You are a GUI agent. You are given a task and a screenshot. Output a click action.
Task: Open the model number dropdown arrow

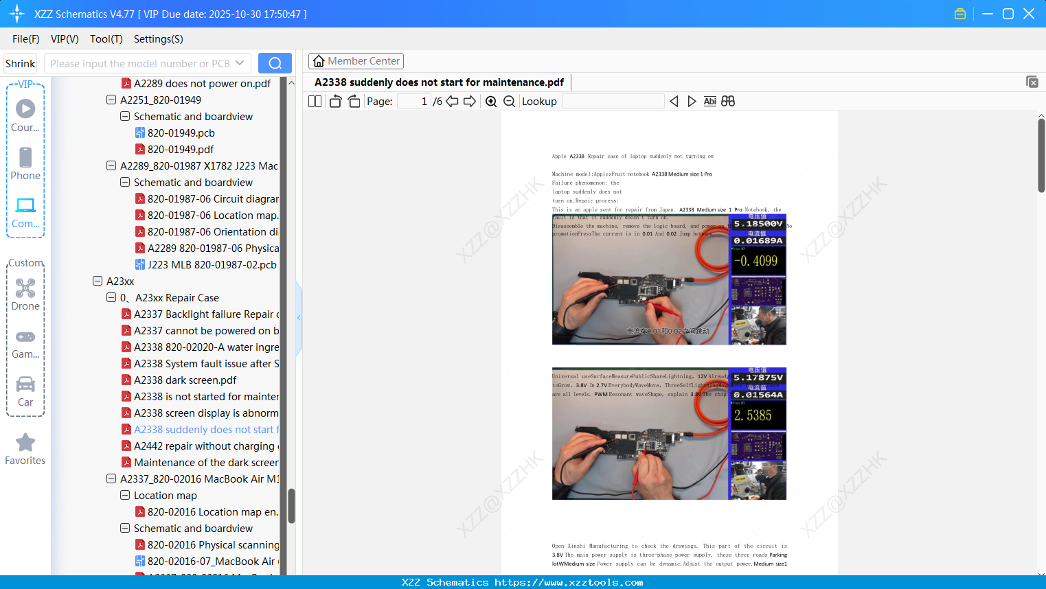coord(240,63)
